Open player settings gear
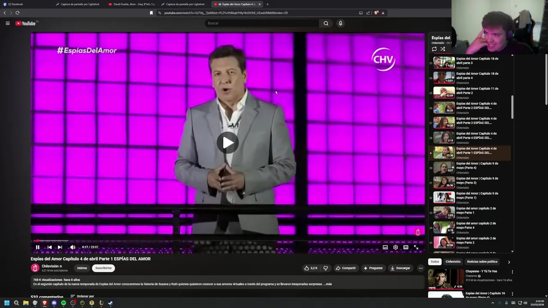Screen dimensions: 548x308 [x=396, y=247]
